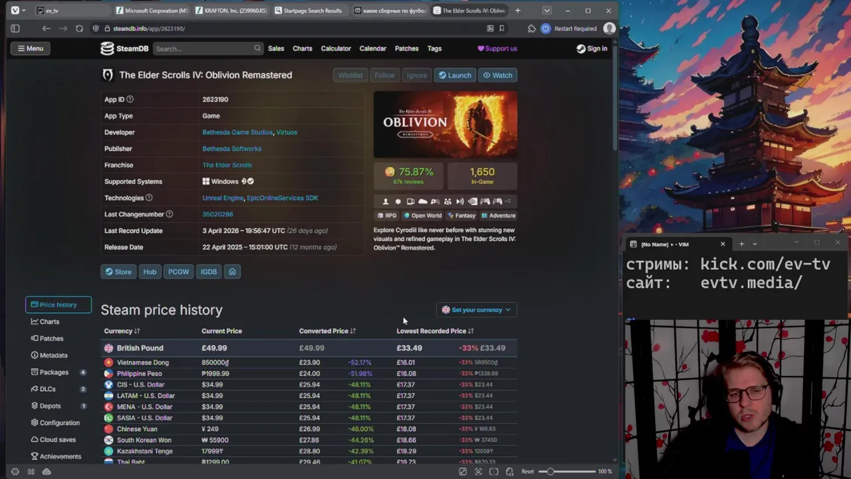Click the SteamDB logo
Viewport: 851px width, 479px height.
124,49
